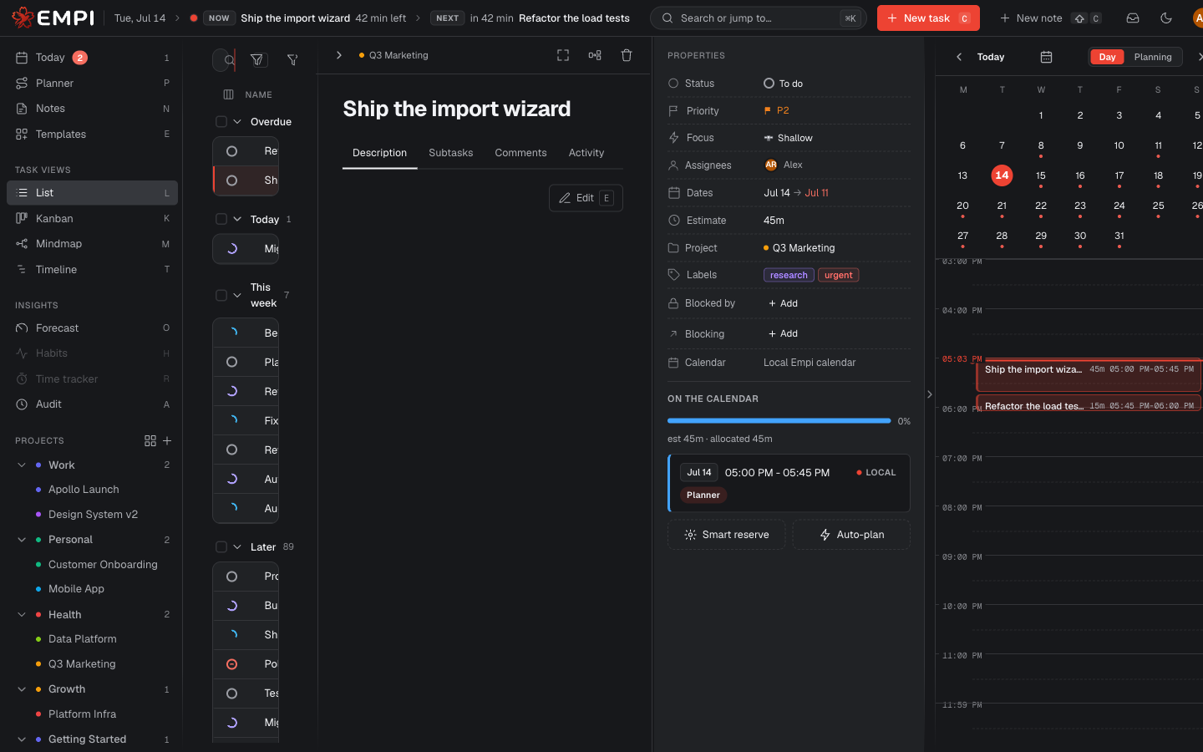
Task: Select the Overdue group checkbox
Action: [221, 122]
